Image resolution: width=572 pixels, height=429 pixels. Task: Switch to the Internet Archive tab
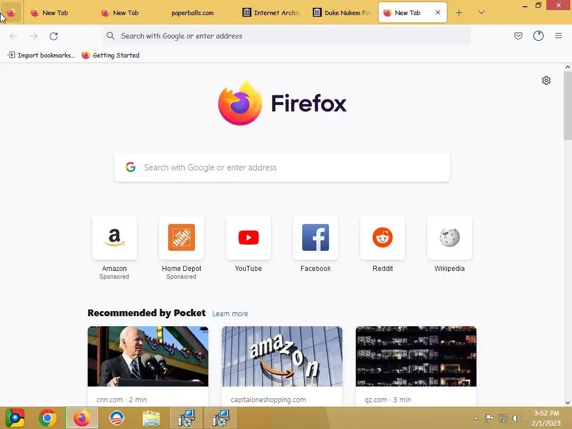pos(271,13)
